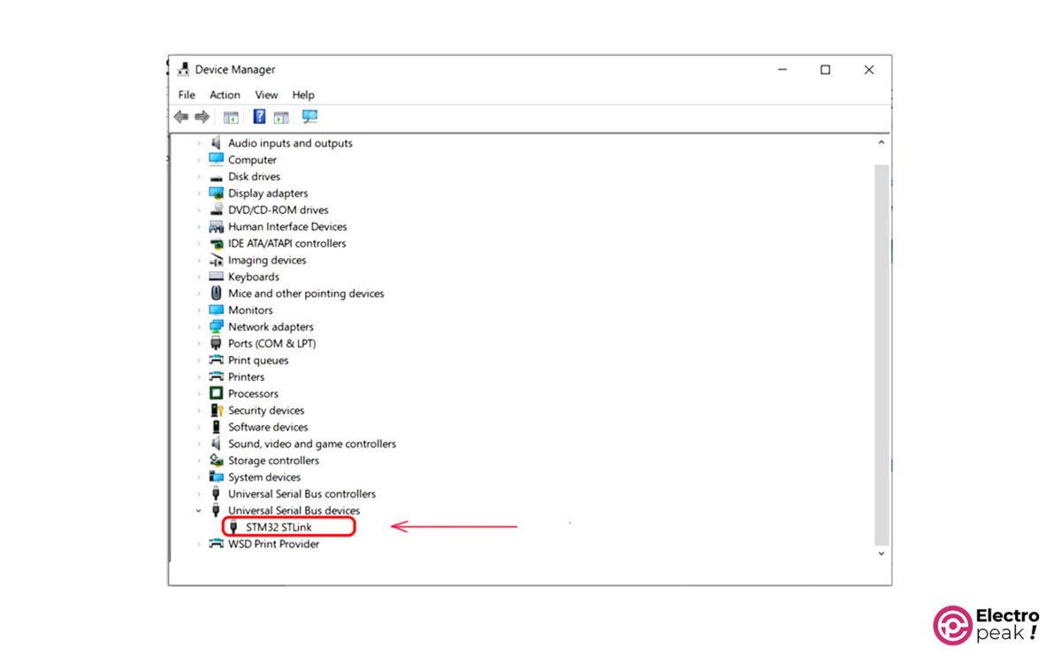Screen dimensions: 1061x663
Task: Click the Printers category icon
Action: pos(216,377)
